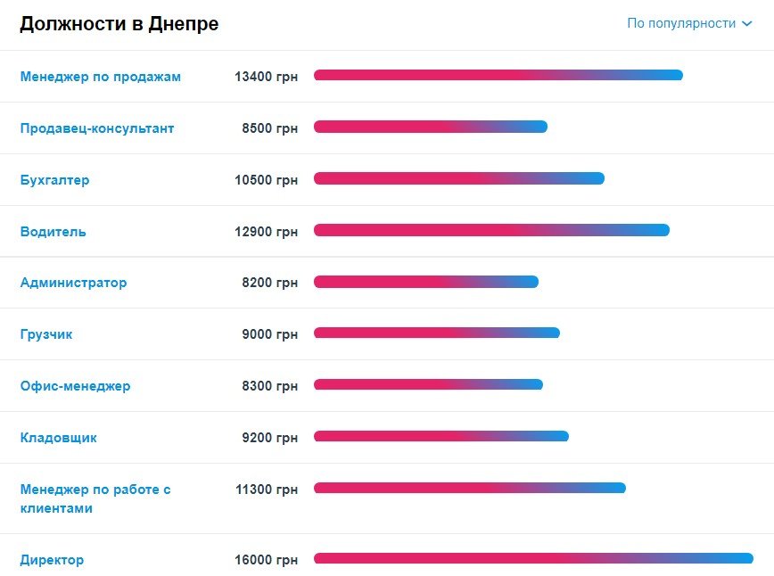Click the '13400 грн' salary value
Image resolution: width=774 pixels, height=576 pixels.
(266, 77)
